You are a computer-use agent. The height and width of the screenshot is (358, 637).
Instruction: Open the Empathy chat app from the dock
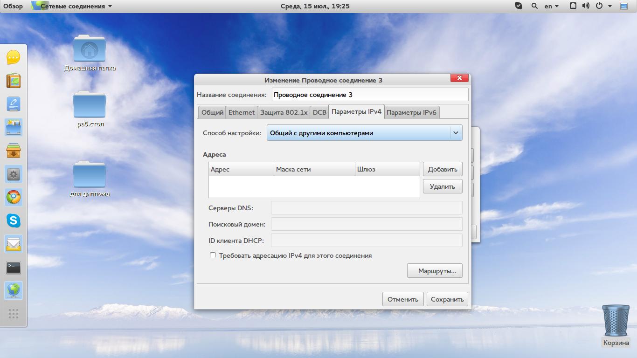(14, 57)
